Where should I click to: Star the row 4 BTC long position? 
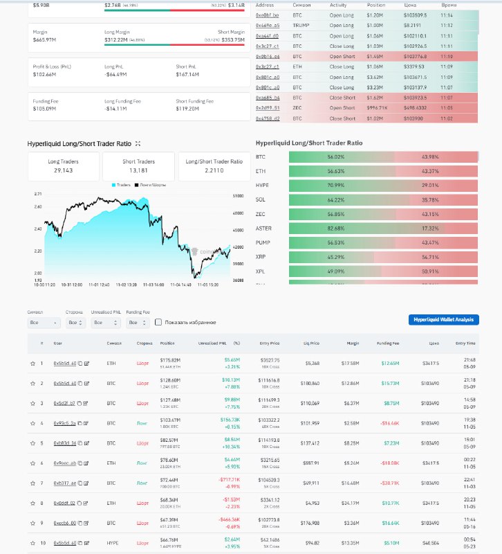pyautogui.click(x=32, y=422)
